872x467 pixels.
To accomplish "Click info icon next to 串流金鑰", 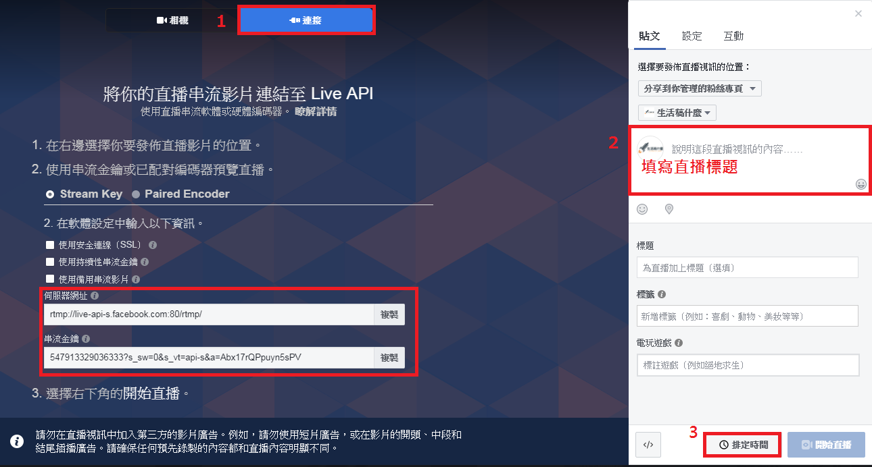I will click(x=86, y=339).
